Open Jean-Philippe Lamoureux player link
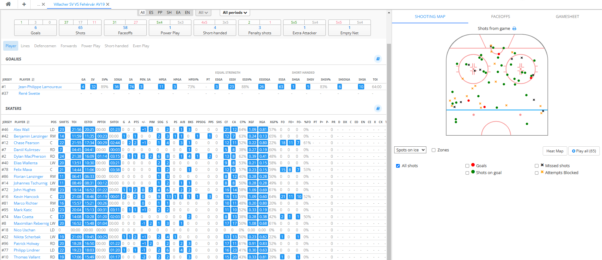602x260 pixels. (40, 87)
